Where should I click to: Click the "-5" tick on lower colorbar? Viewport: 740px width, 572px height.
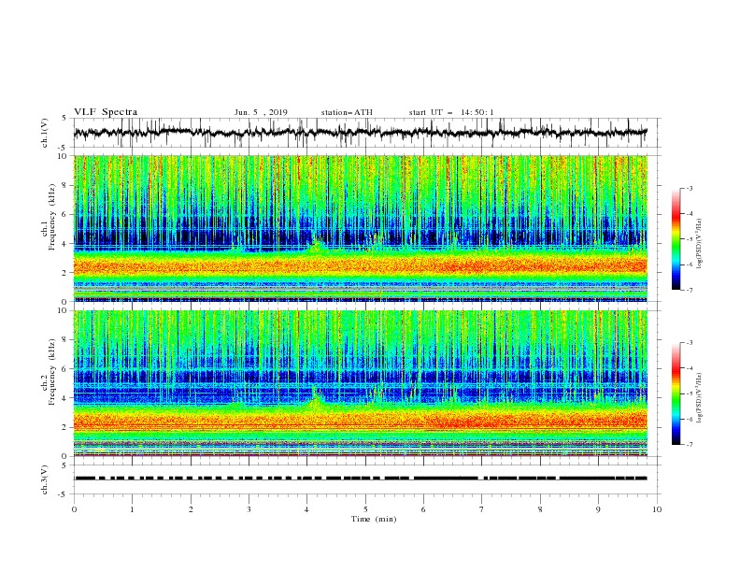689,393
